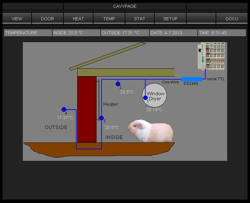This screenshot has height=203, width=250.
Task: Click the flat olive roof beam
Action: pyautogui.click(x=126, y=72)
